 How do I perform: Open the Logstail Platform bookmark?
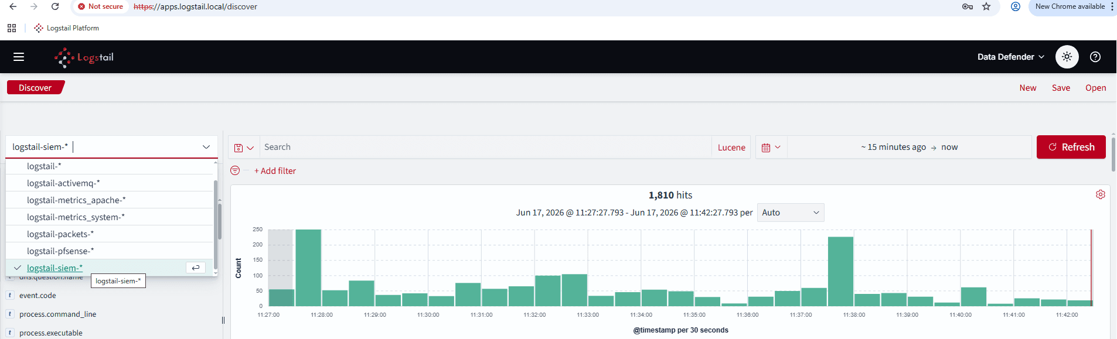(66, 28)
